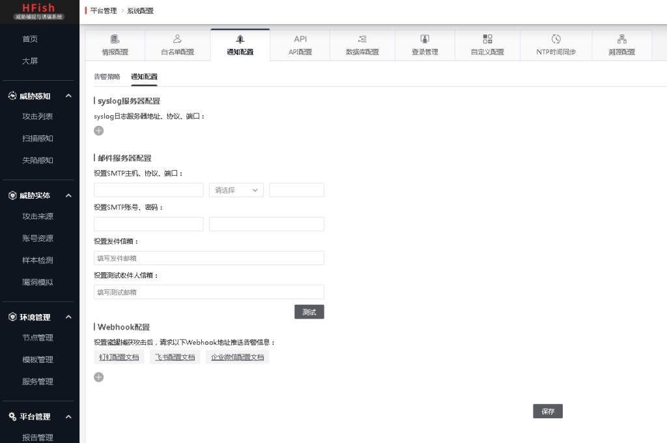Collapse the 威胁实体 sidebar section
The height and width of the screenshot is (443, 667).
click(68, 195)
